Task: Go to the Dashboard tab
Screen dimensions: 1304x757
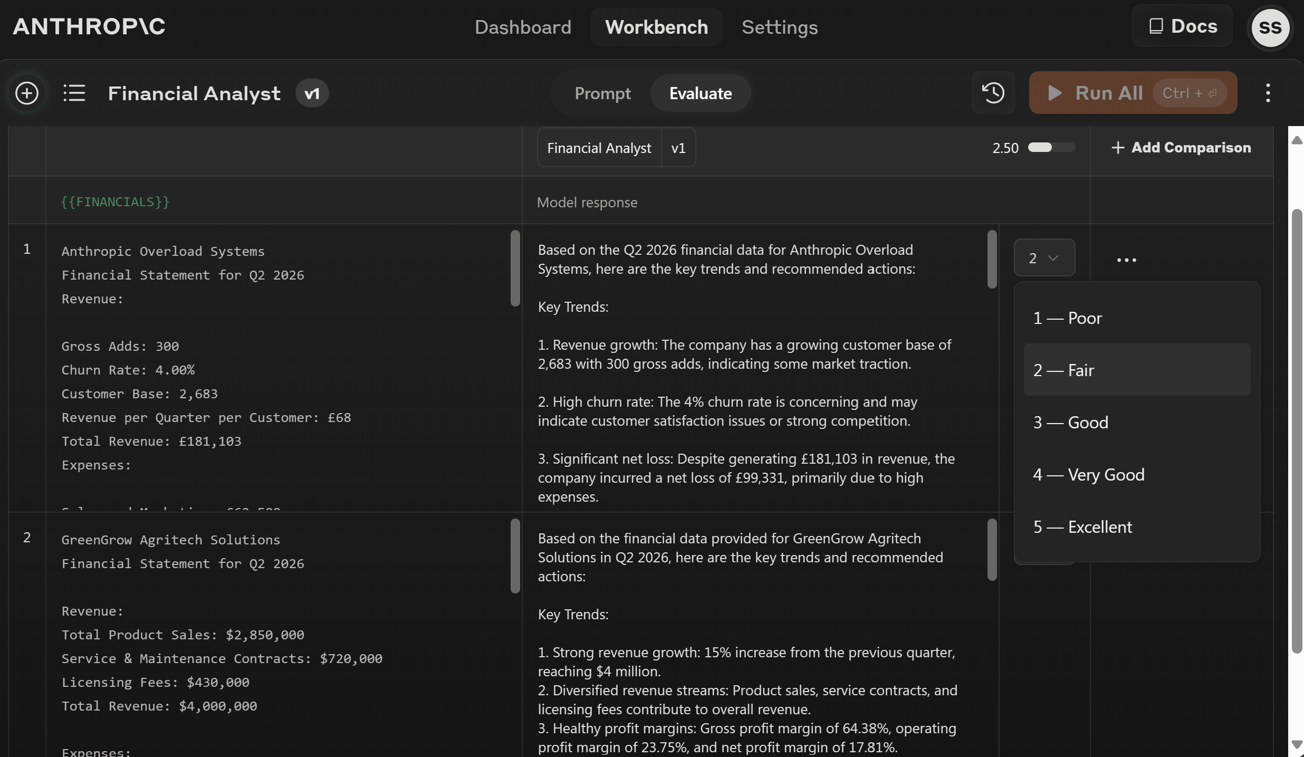Action: click(523, 27)
